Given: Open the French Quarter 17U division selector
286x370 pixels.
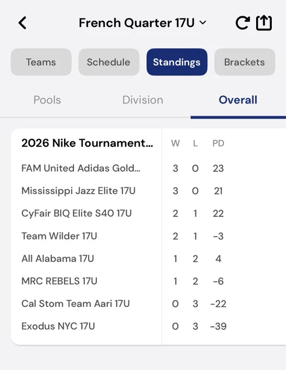Looking at the screenshot, I should click(142, 23).
